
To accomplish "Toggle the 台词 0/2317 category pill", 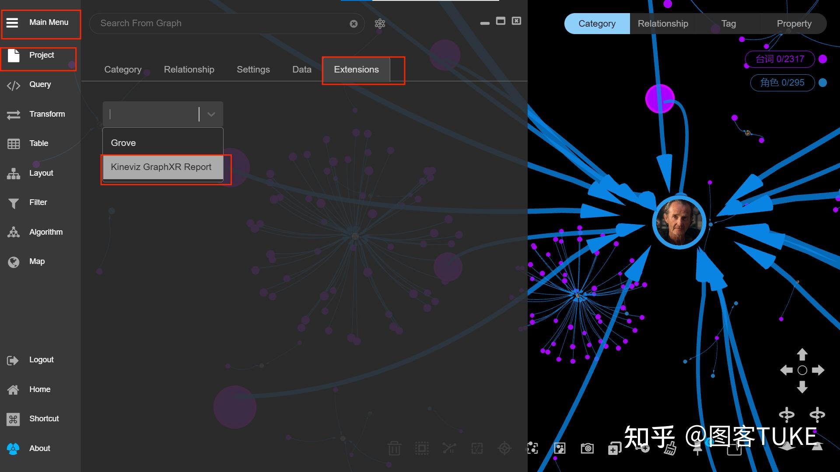I will pos(780,59).
